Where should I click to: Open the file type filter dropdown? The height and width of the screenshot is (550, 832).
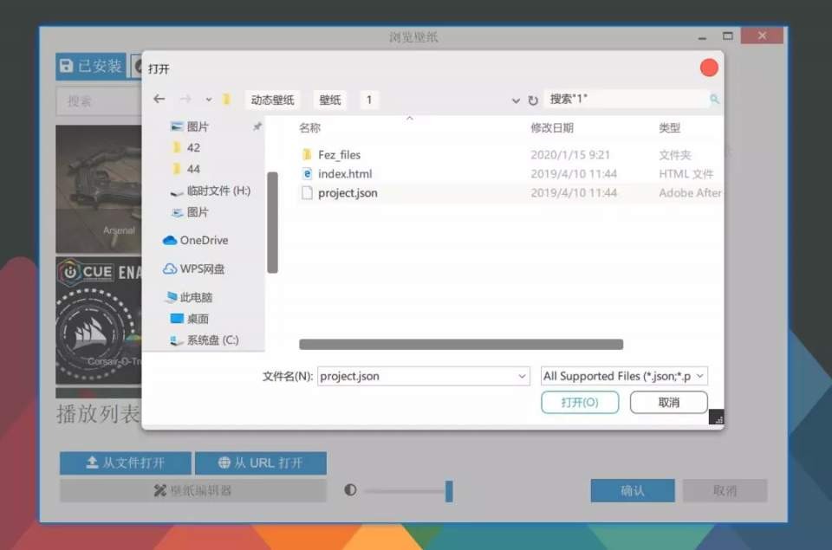(699, 376)
